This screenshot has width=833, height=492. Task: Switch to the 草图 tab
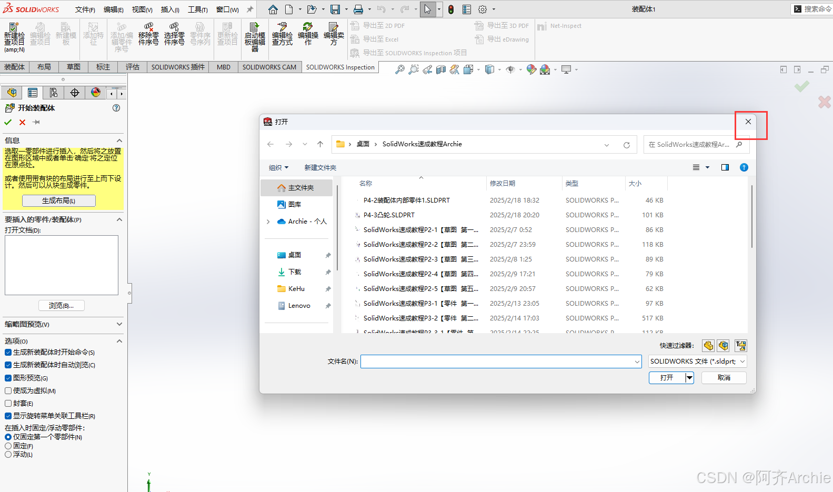coord(74,67)
